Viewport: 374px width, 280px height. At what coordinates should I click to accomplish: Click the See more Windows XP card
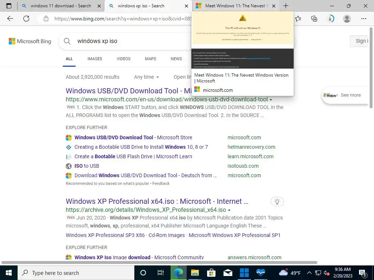coord(345,95)
